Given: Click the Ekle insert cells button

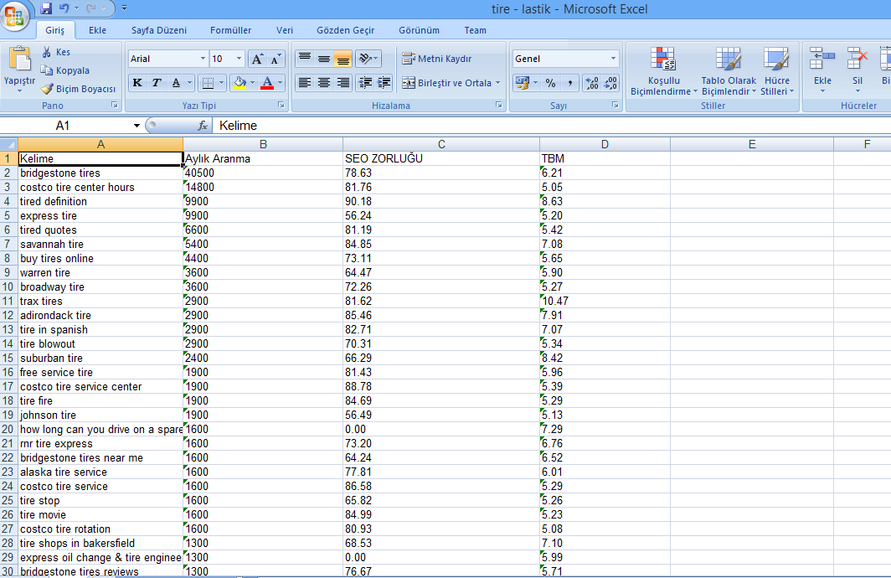Looking at the screenshot, I should click(822, 68).
